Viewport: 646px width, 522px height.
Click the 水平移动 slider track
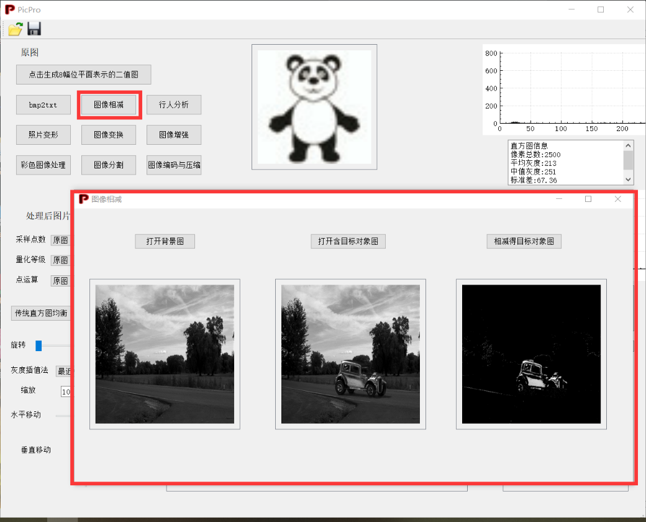pos(63,416)
